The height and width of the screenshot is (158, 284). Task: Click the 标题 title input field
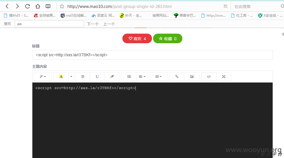coord(152,55)
